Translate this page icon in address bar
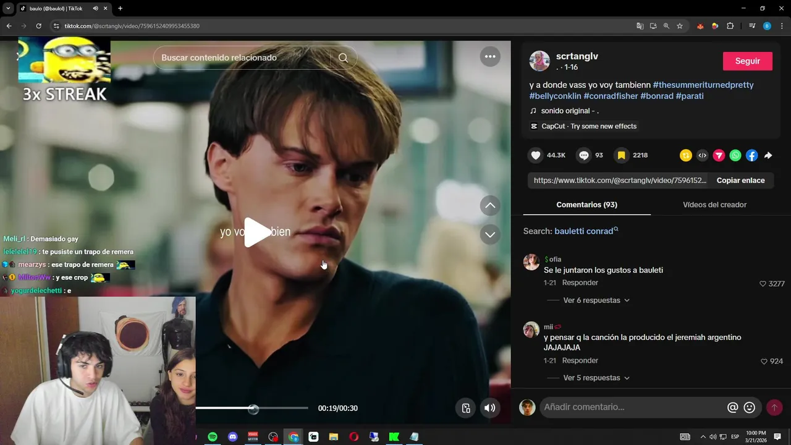Viewport: 791px width, 445px height. coord(640,26)
